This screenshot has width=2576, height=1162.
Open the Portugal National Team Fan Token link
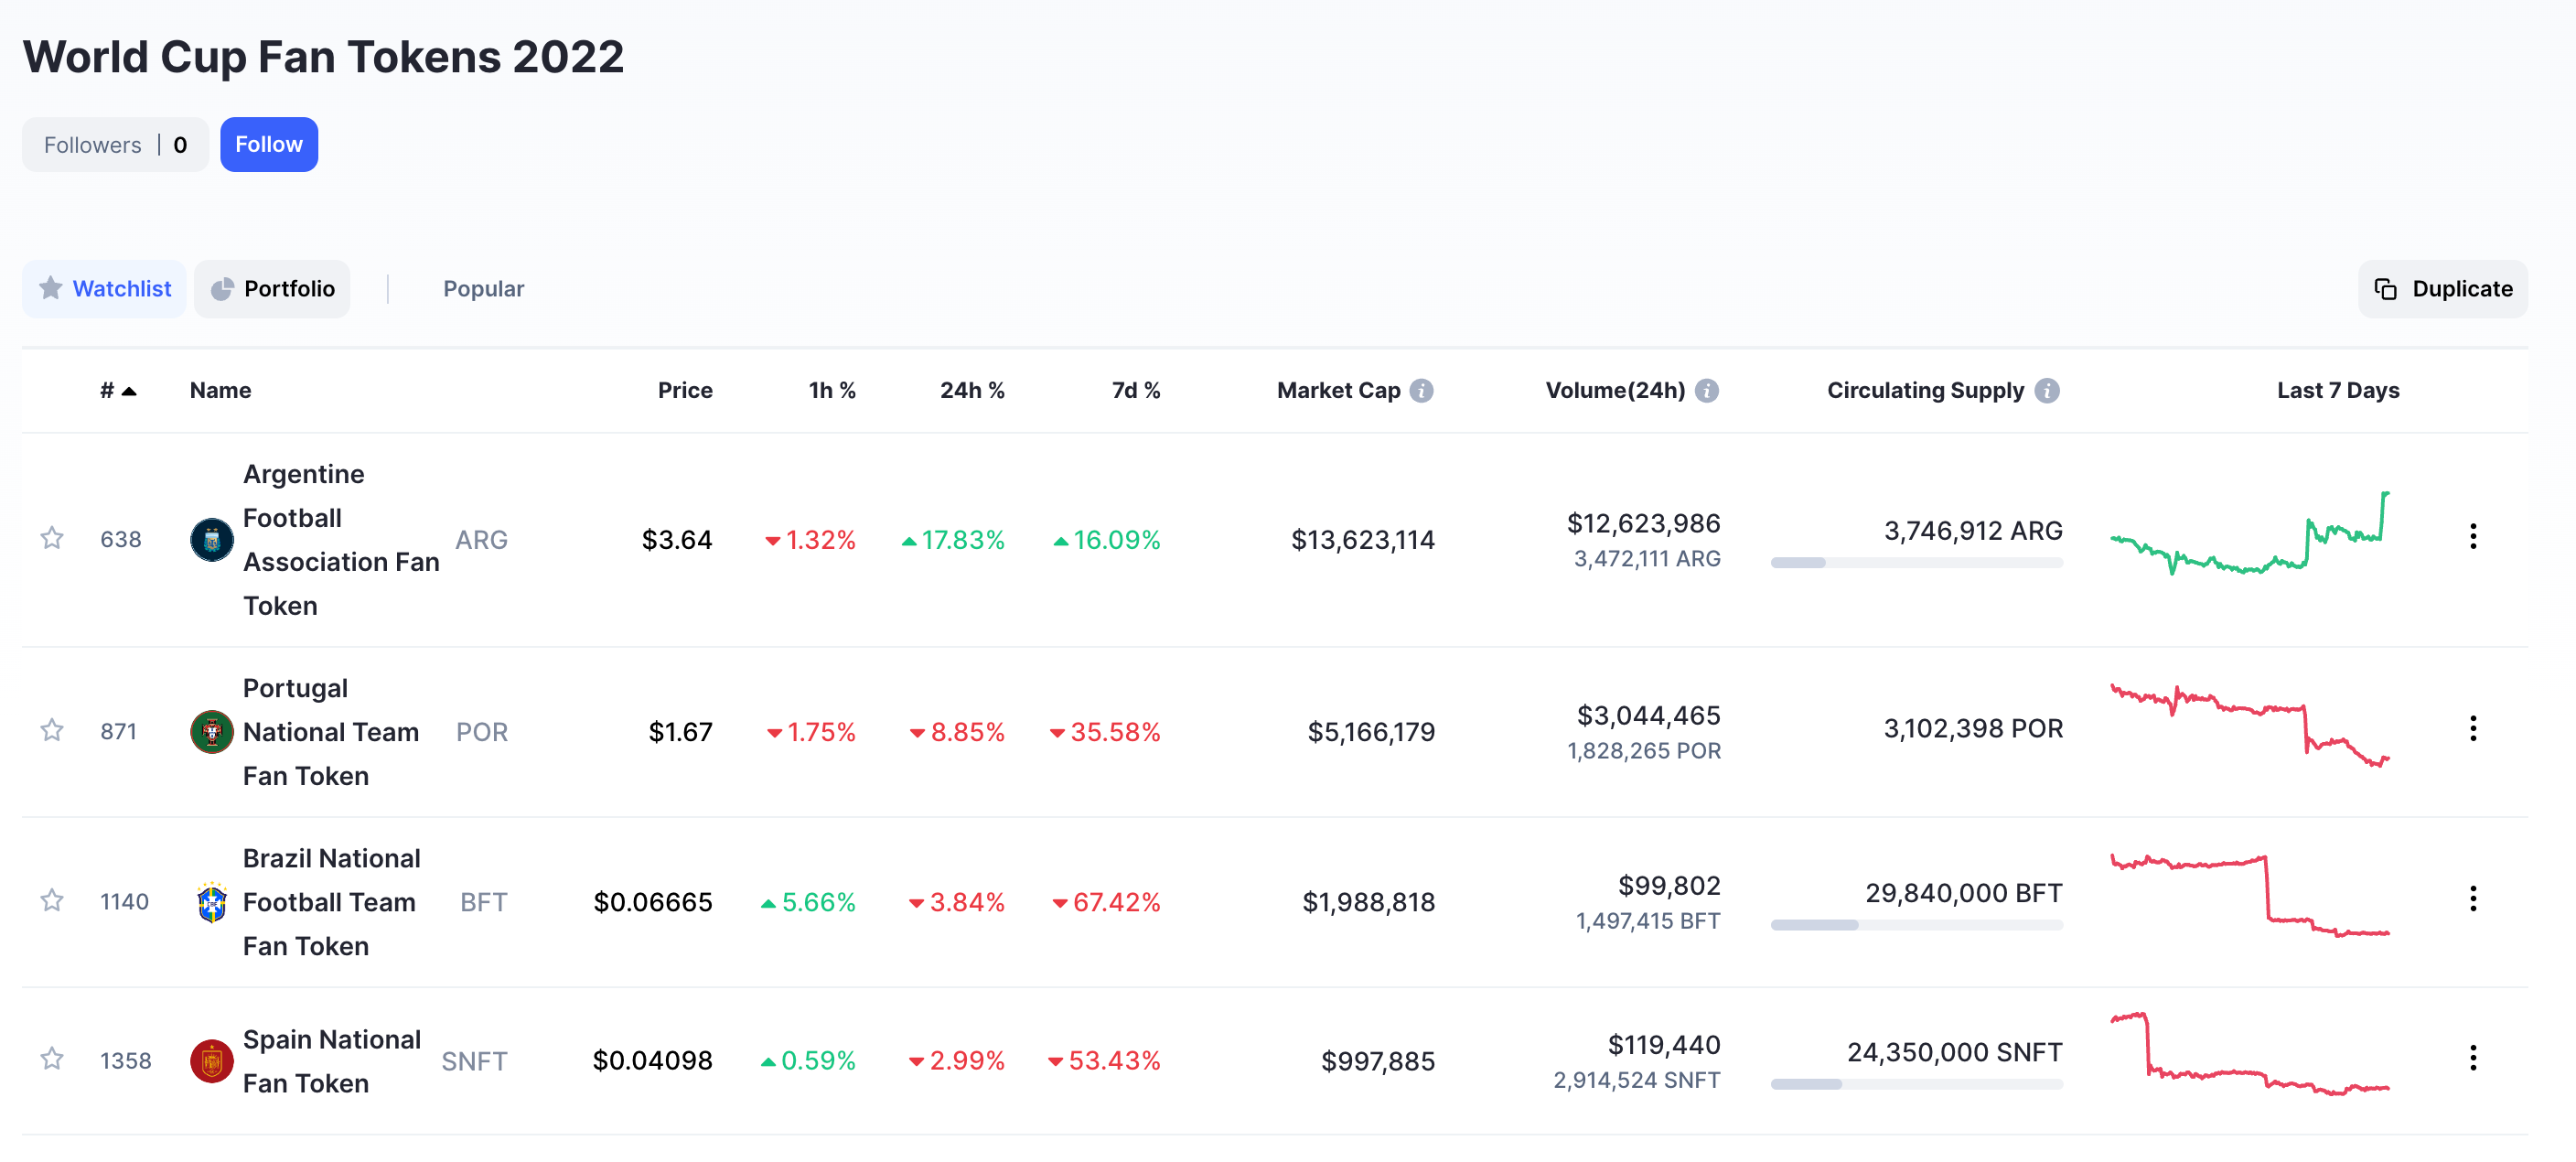click(331, 732)
